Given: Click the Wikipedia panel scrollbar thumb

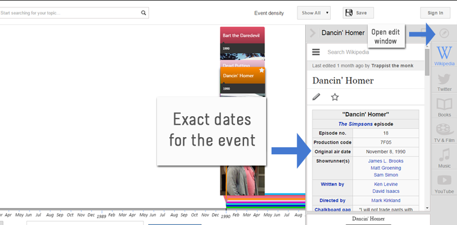Looking at the screenshot, I should click(x=427, y=62).
